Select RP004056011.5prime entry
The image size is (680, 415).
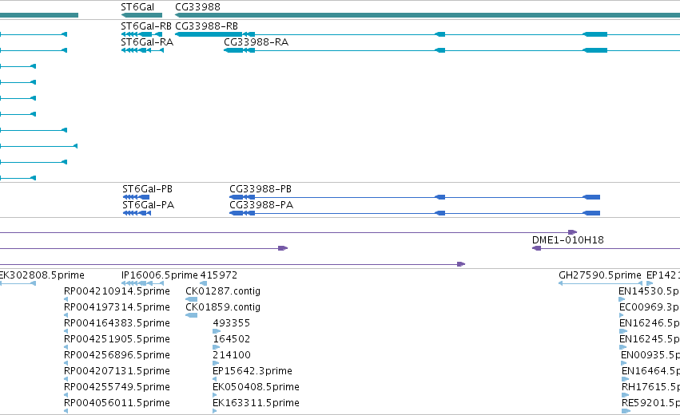[117, 403]
